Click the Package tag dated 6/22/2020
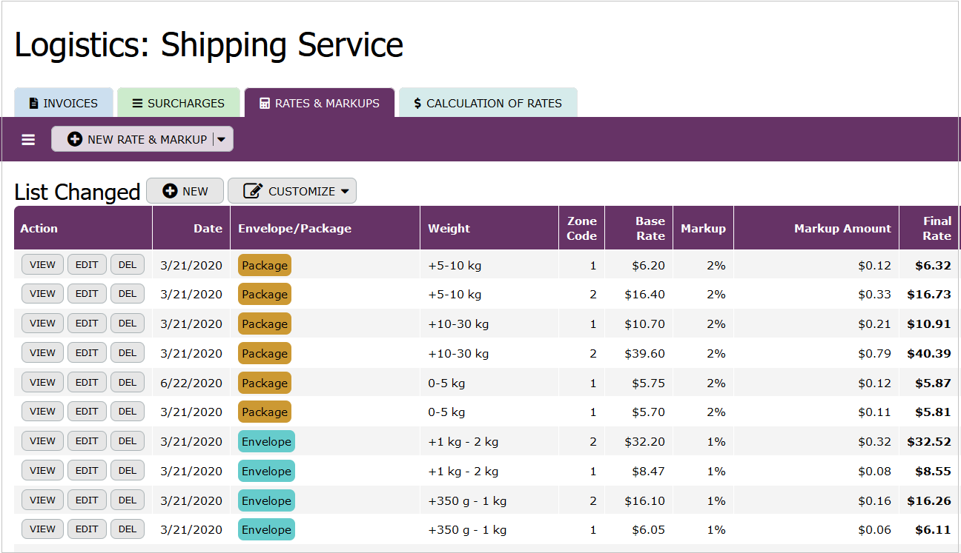961x553 pixels. [264, 383]
